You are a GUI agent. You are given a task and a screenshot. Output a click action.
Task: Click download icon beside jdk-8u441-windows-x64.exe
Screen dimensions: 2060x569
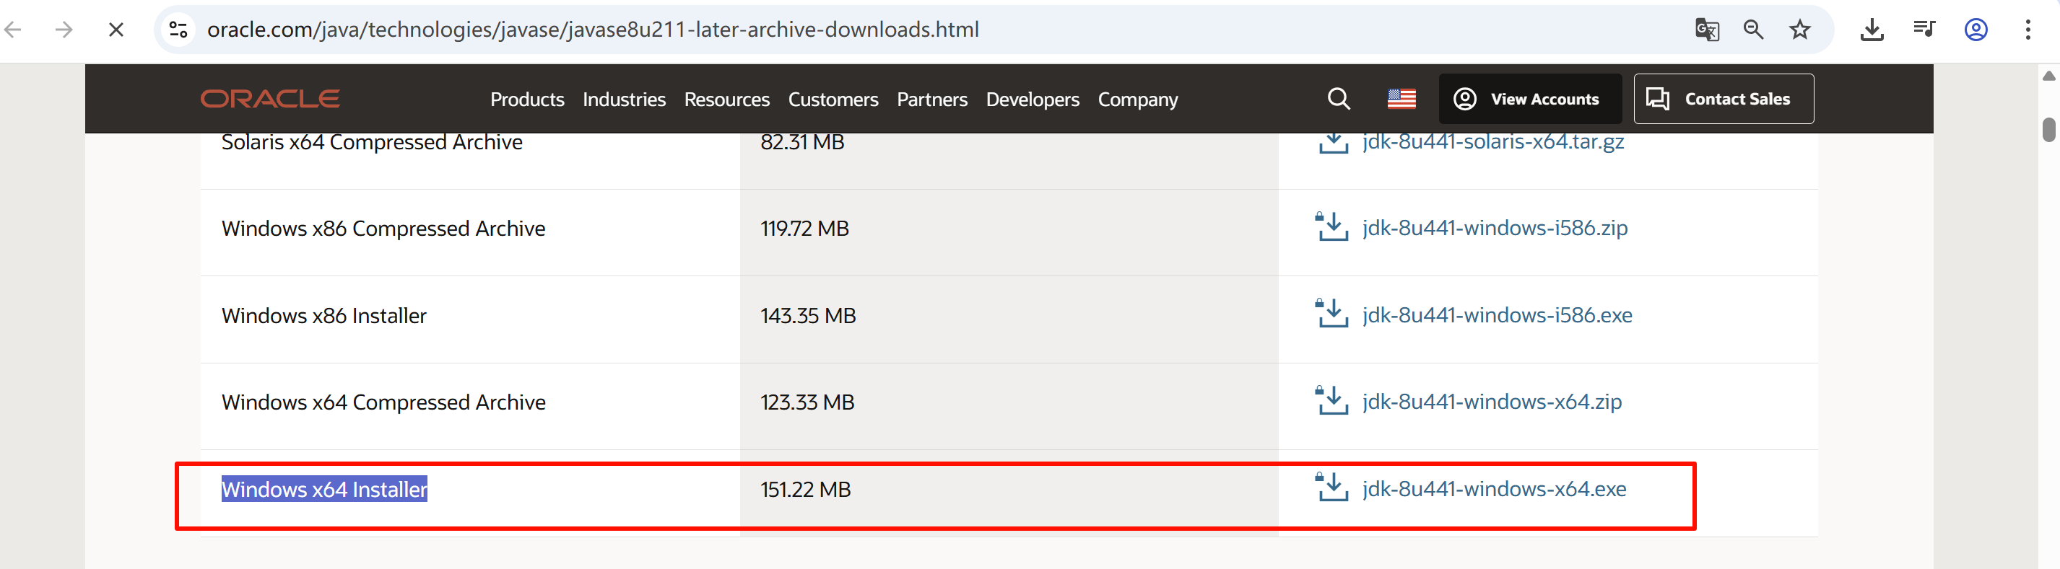1332,487
